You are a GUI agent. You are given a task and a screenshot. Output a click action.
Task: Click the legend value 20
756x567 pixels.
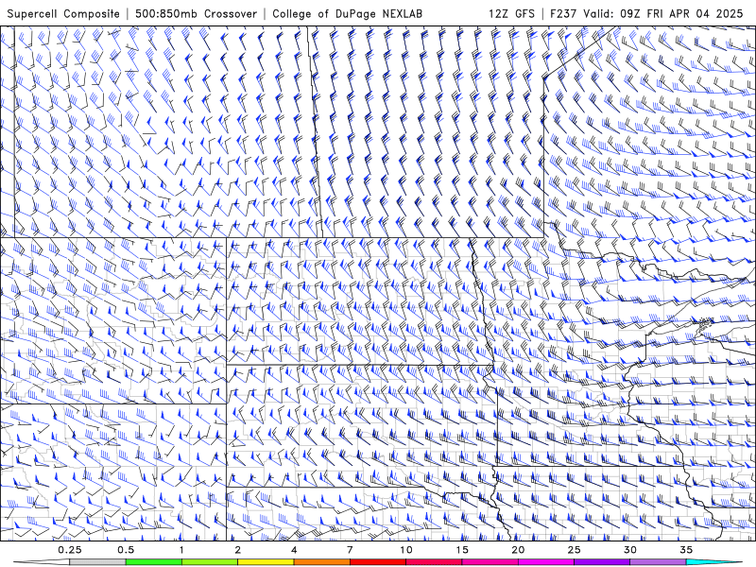518,550
